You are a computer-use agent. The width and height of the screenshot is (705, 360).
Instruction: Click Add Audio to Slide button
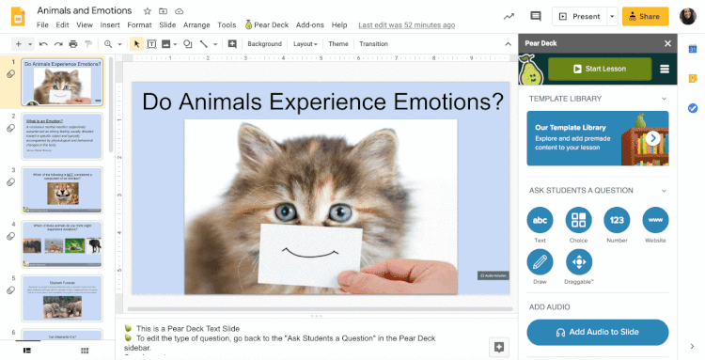point(598,332)
